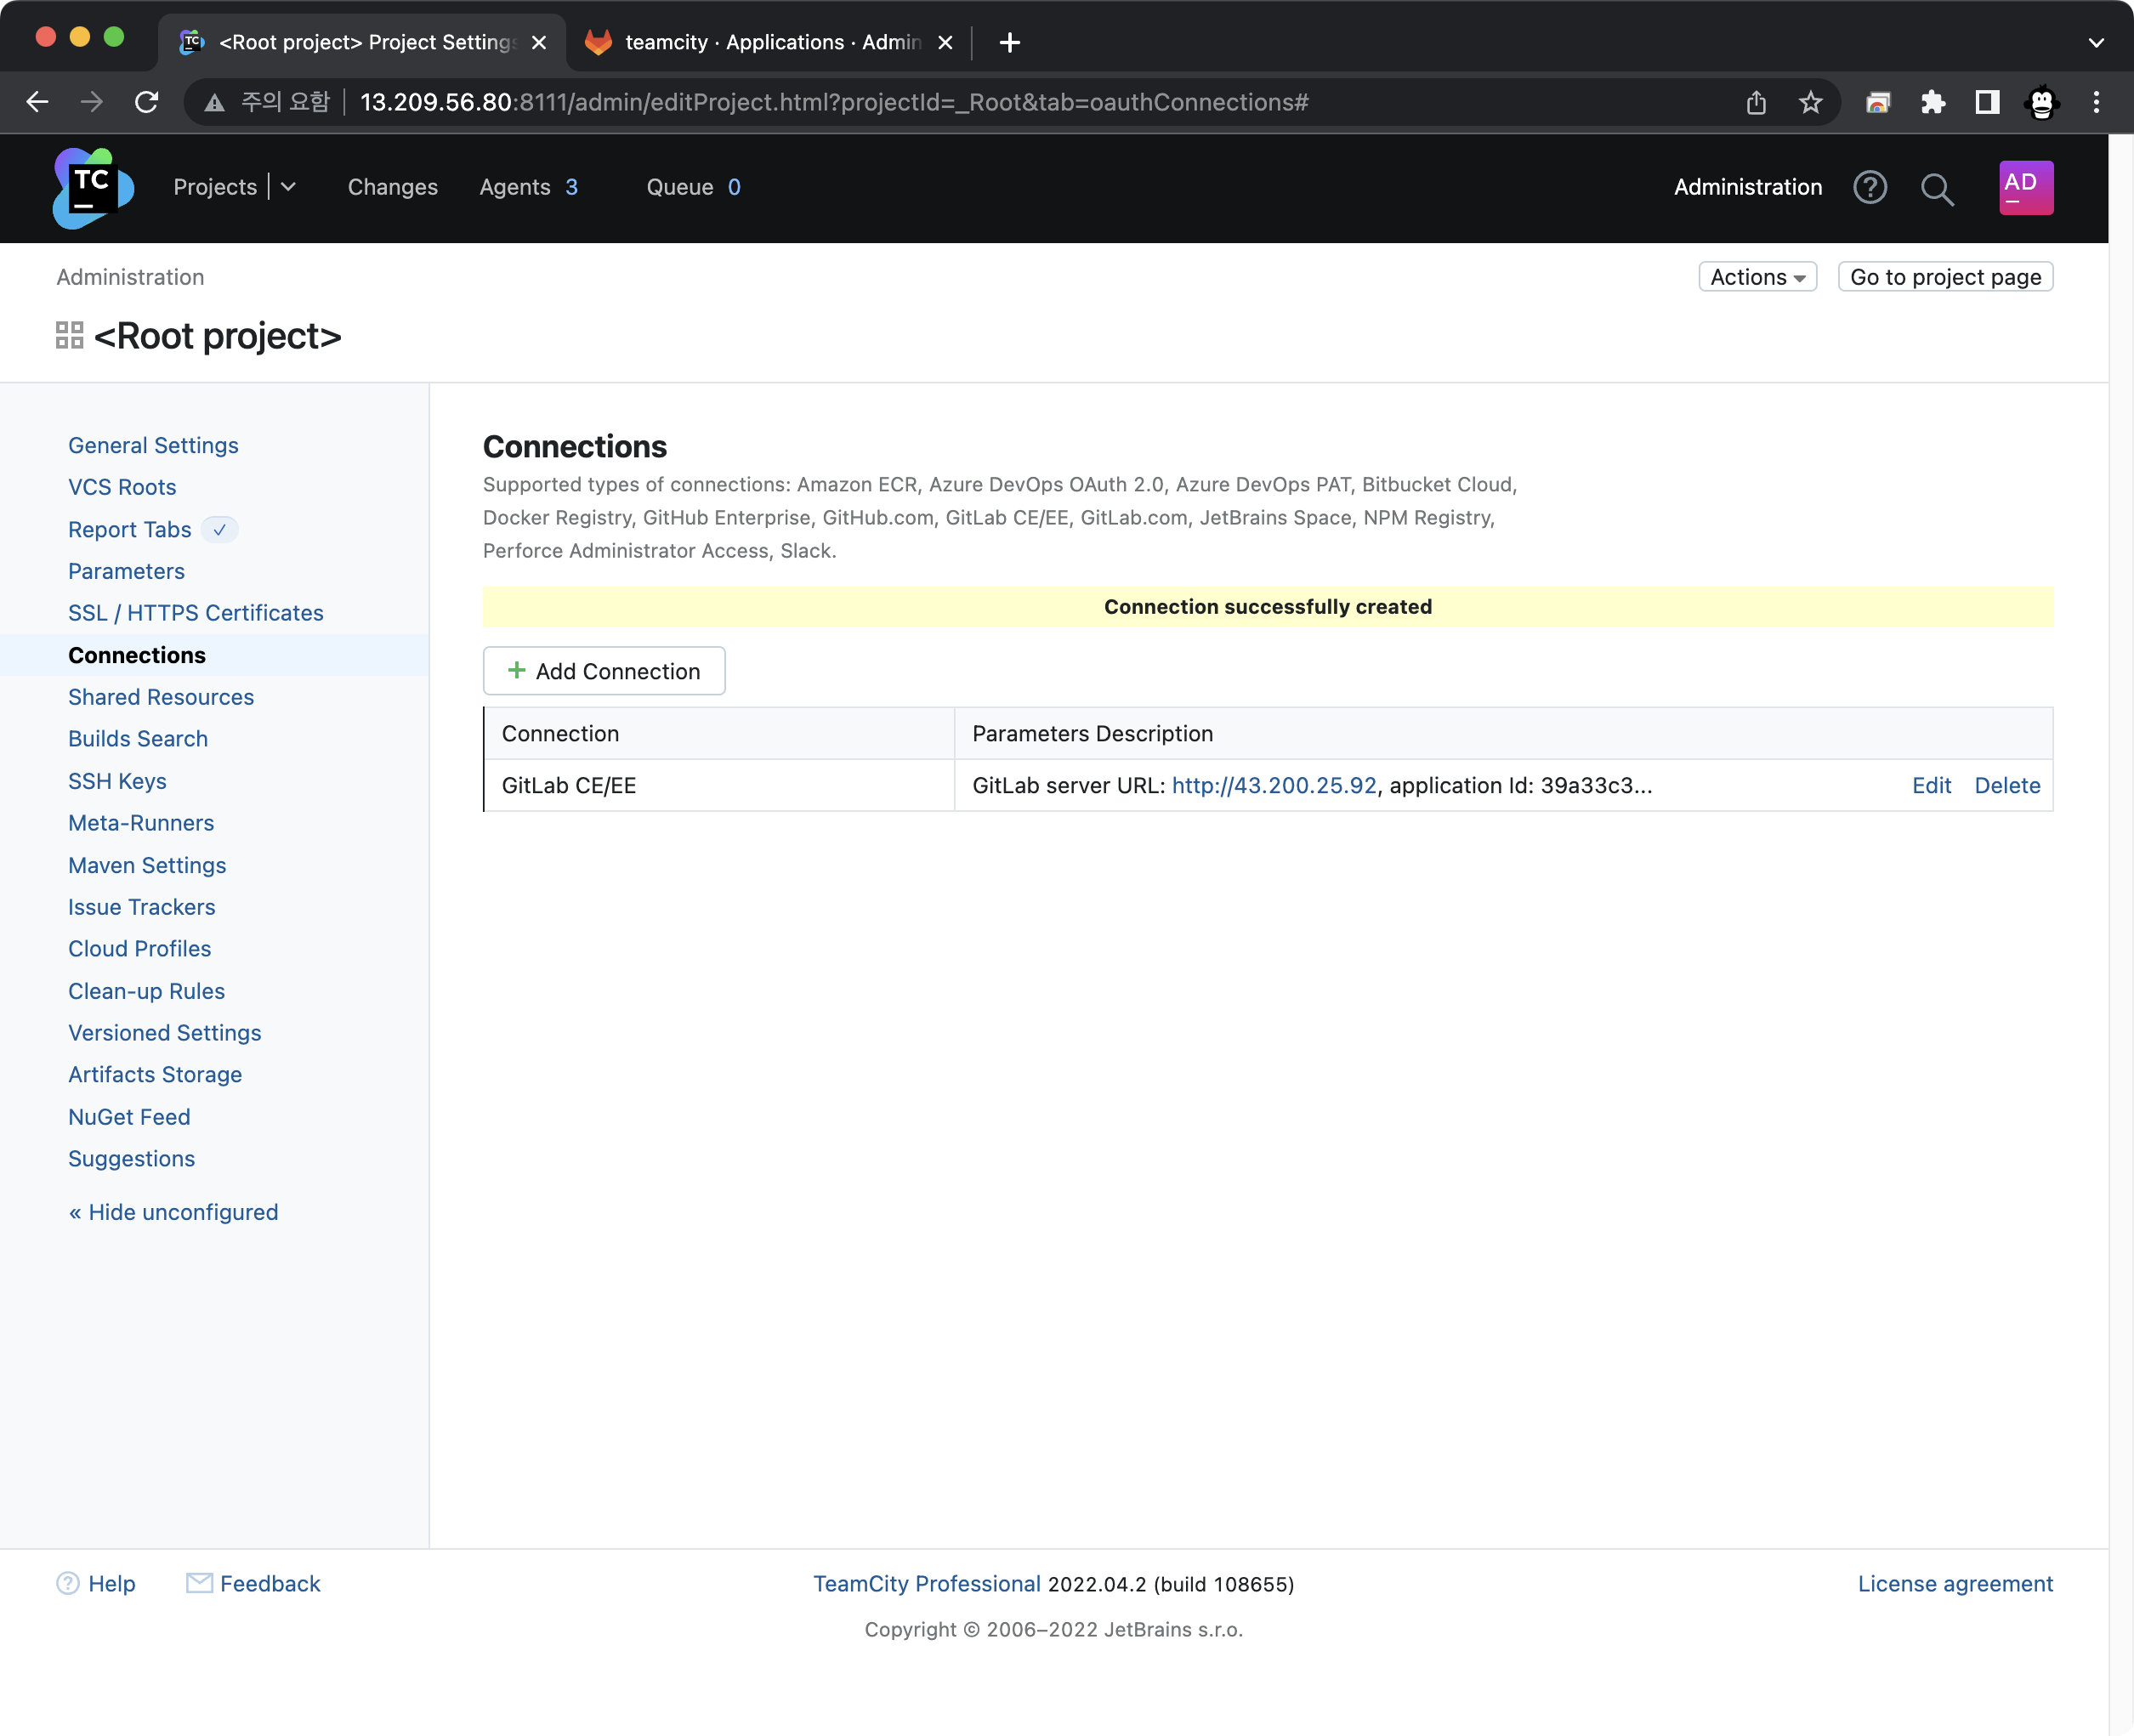Open Builds Search in sidebar
Viewport: 2134px width, 1736px height.
coord(138,739)
